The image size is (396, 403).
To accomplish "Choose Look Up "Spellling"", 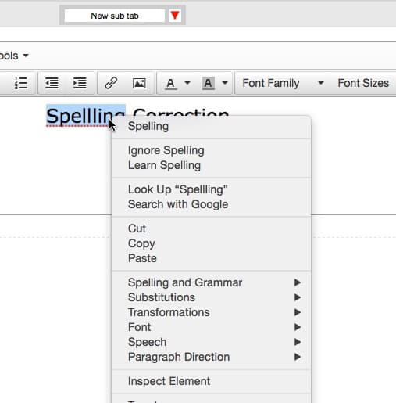I will 211,189.
